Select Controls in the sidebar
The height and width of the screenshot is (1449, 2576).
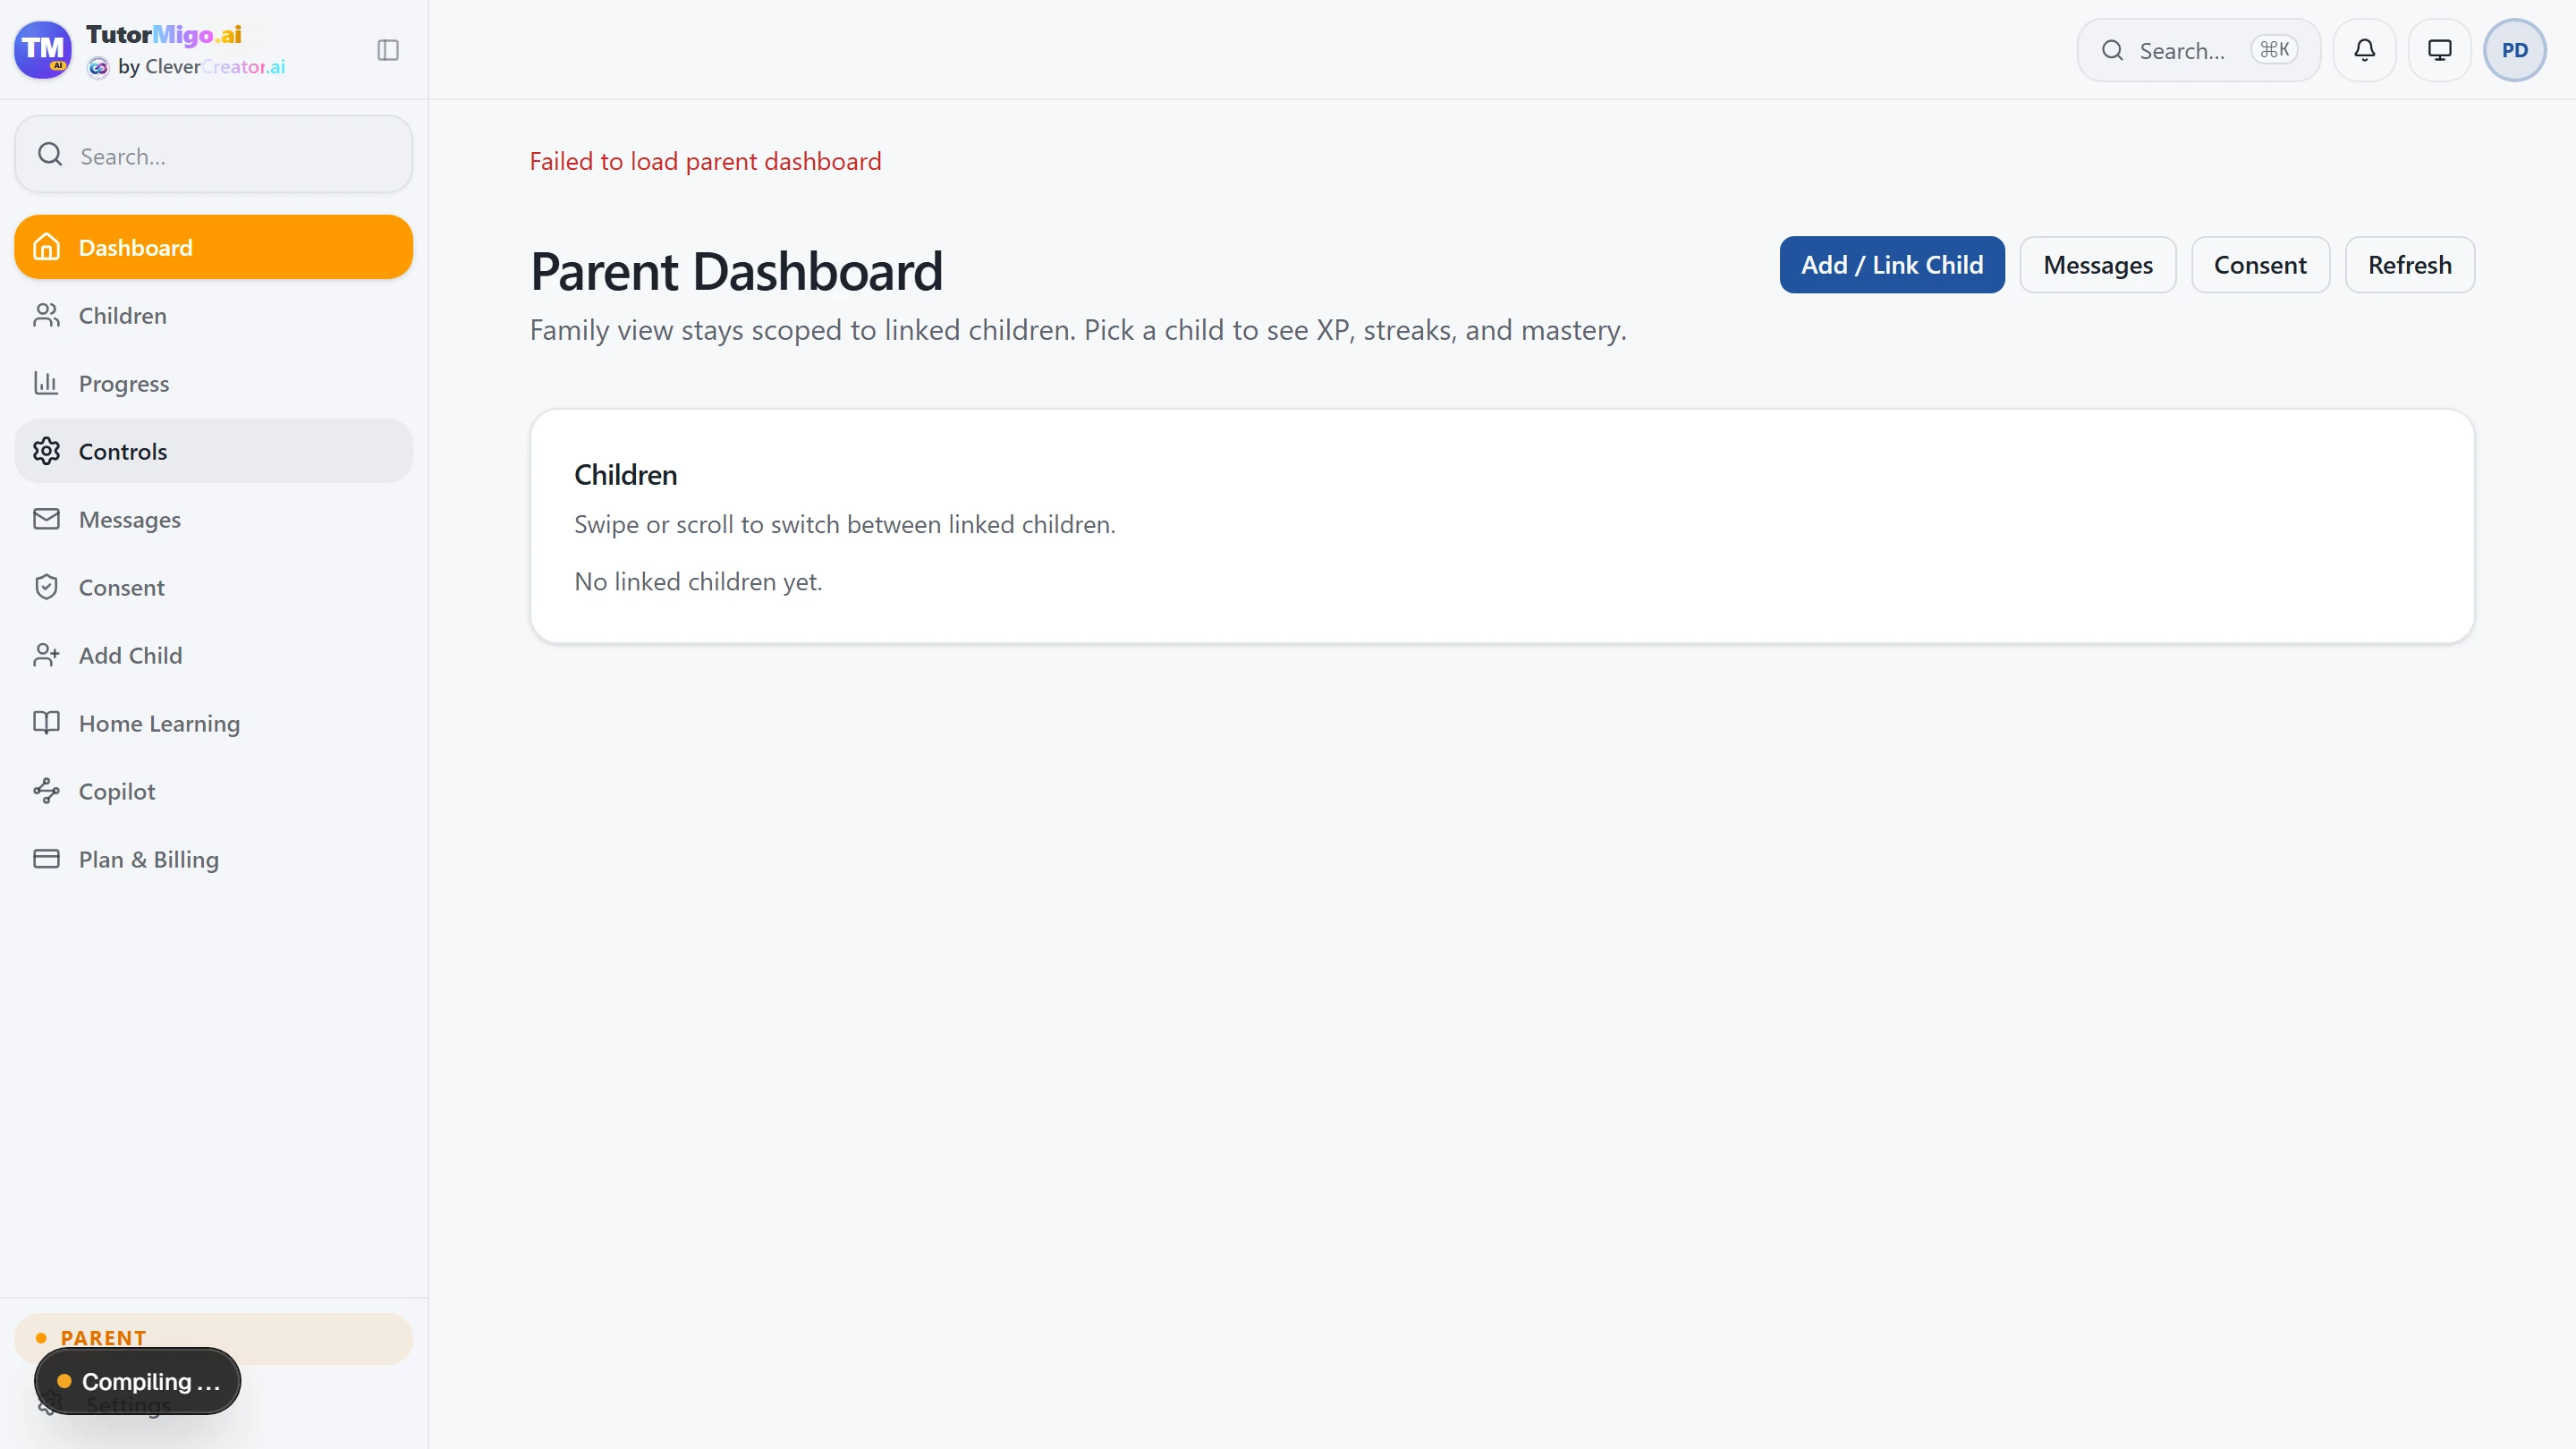(213, 451)
